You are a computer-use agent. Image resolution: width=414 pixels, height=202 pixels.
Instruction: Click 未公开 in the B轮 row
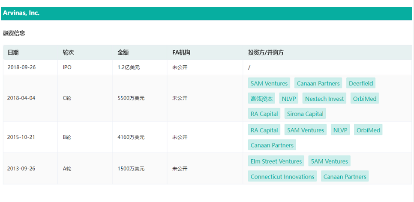pyautogui.click(x=180, y=137)
